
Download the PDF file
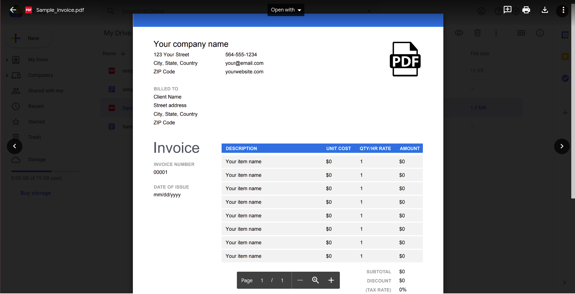pyautogui.click(x=545, y=10)
